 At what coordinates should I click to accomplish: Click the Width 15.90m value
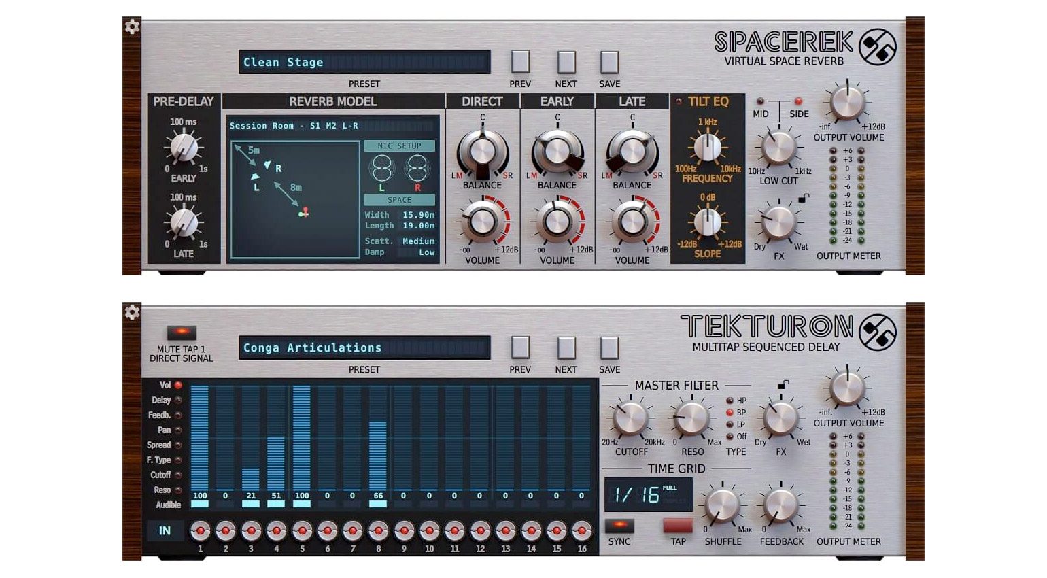[418, 215]
